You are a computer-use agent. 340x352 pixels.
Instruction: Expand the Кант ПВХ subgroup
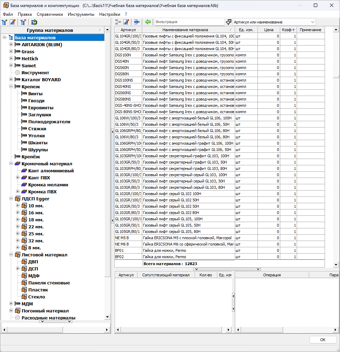coord(18,178)
